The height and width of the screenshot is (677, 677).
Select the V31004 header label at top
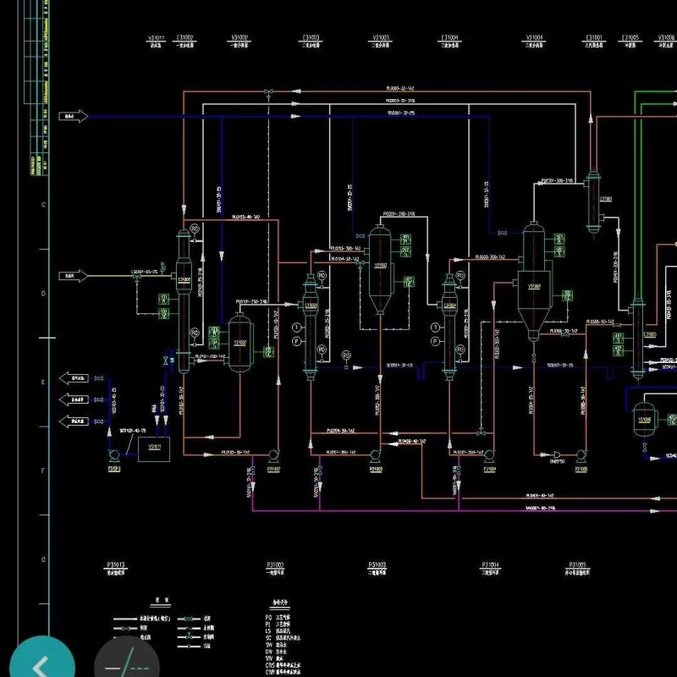pos(534,38)
